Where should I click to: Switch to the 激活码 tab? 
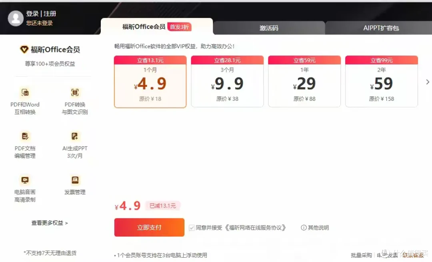click(x=269, y=28)
